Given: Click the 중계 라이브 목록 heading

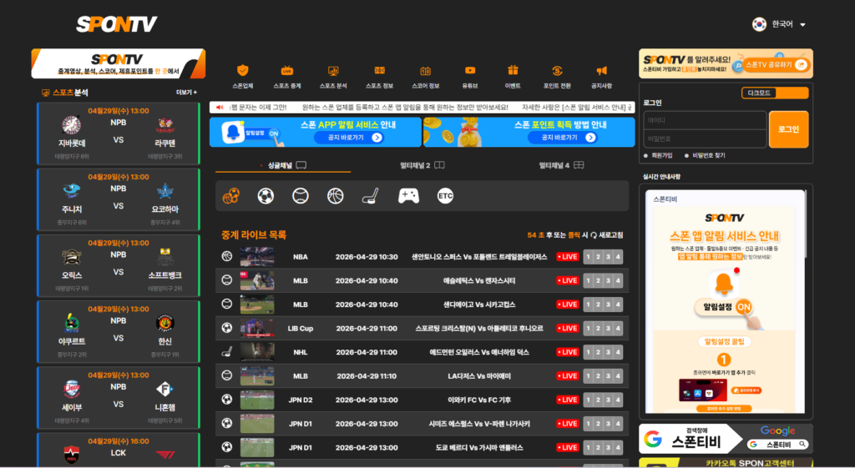Looking at the screenshot, I should [254, 235].
